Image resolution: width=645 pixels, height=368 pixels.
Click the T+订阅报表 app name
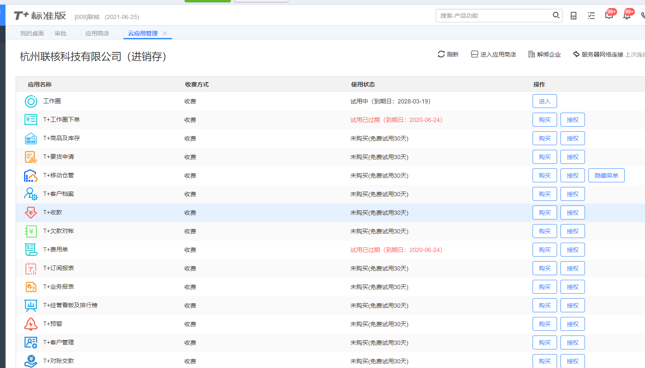(59, 268)
